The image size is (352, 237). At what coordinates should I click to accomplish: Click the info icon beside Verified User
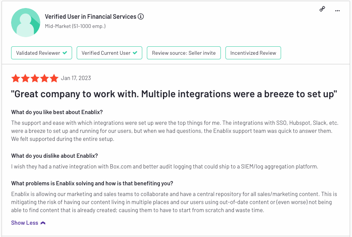coord(141,16)
